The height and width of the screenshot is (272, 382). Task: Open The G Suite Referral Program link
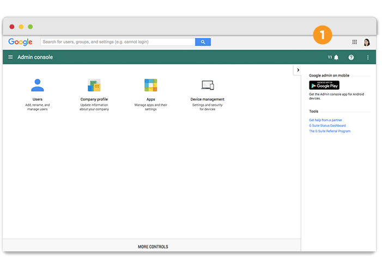[330, 131]
